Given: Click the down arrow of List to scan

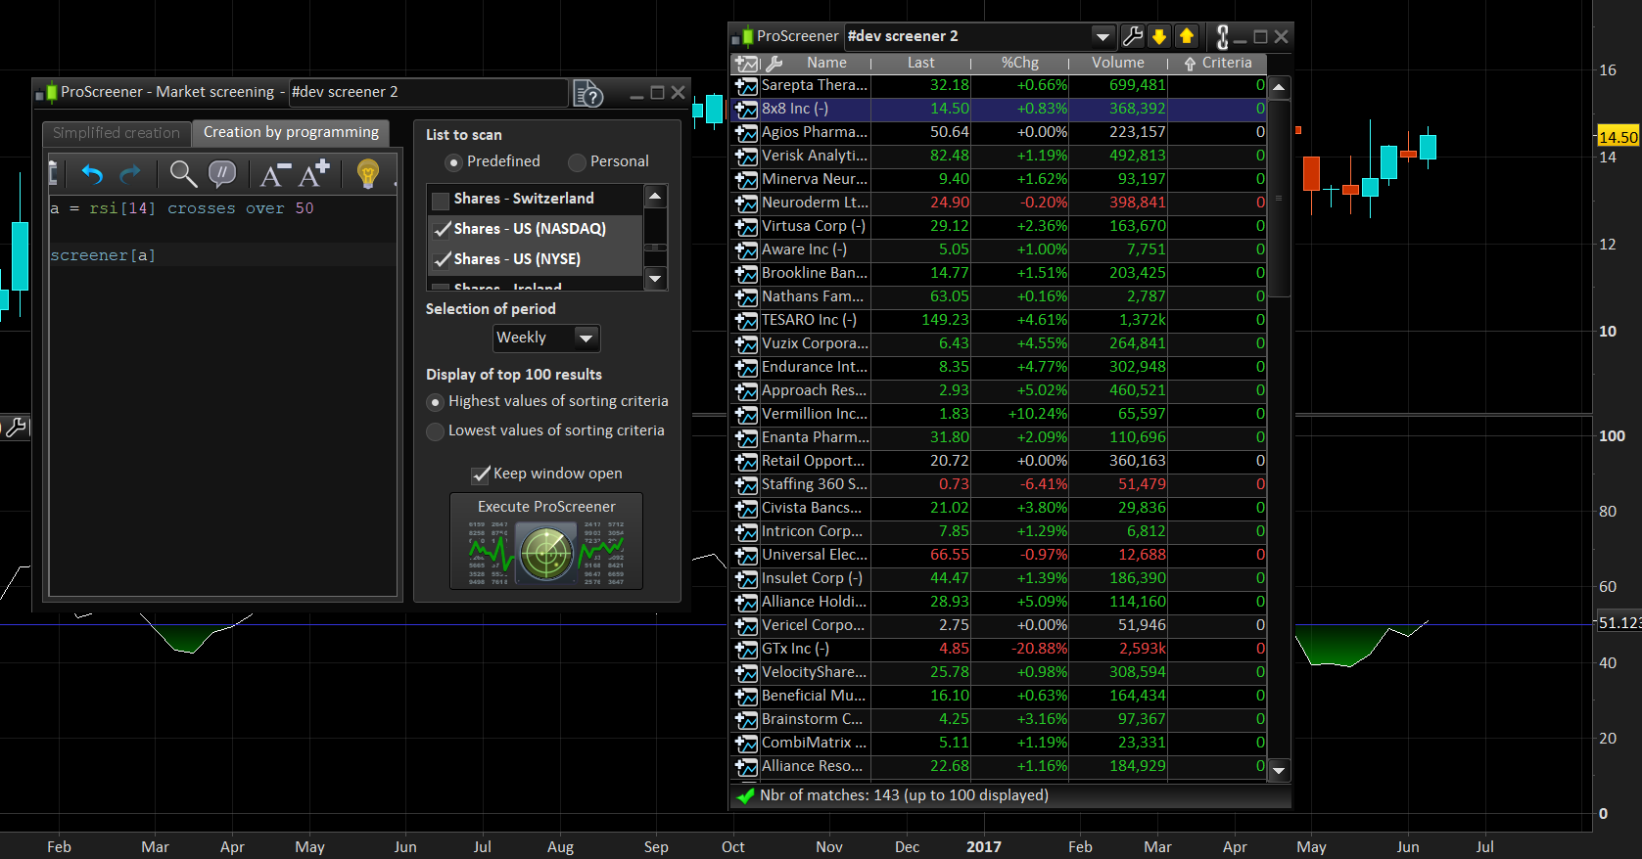Looking at the screenshot, I should point(656,279).
